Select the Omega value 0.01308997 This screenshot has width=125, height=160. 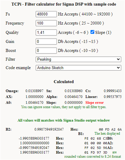tap(34, 91)
